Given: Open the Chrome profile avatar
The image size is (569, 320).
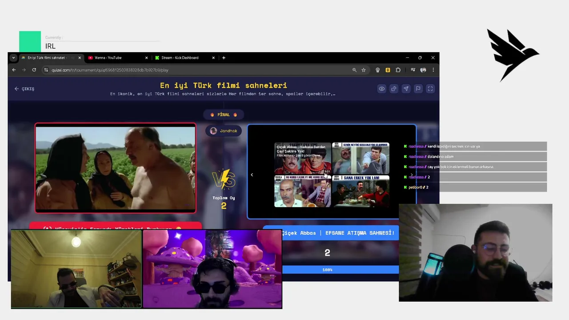Looking at the screenshot, I should click(x=423, y=70).
